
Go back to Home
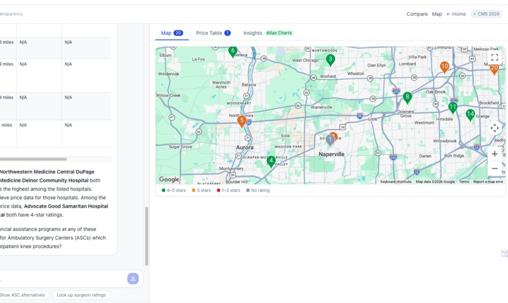(456, 14)
